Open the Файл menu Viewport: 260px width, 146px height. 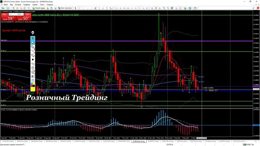tap(6, 4)
